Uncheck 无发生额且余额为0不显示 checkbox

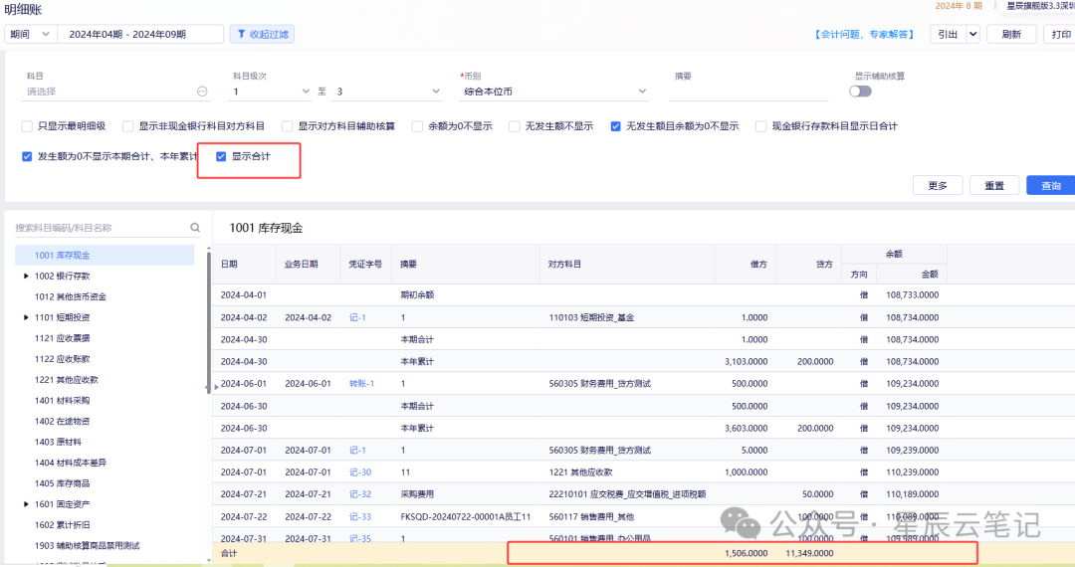click(x=616, y=126)
